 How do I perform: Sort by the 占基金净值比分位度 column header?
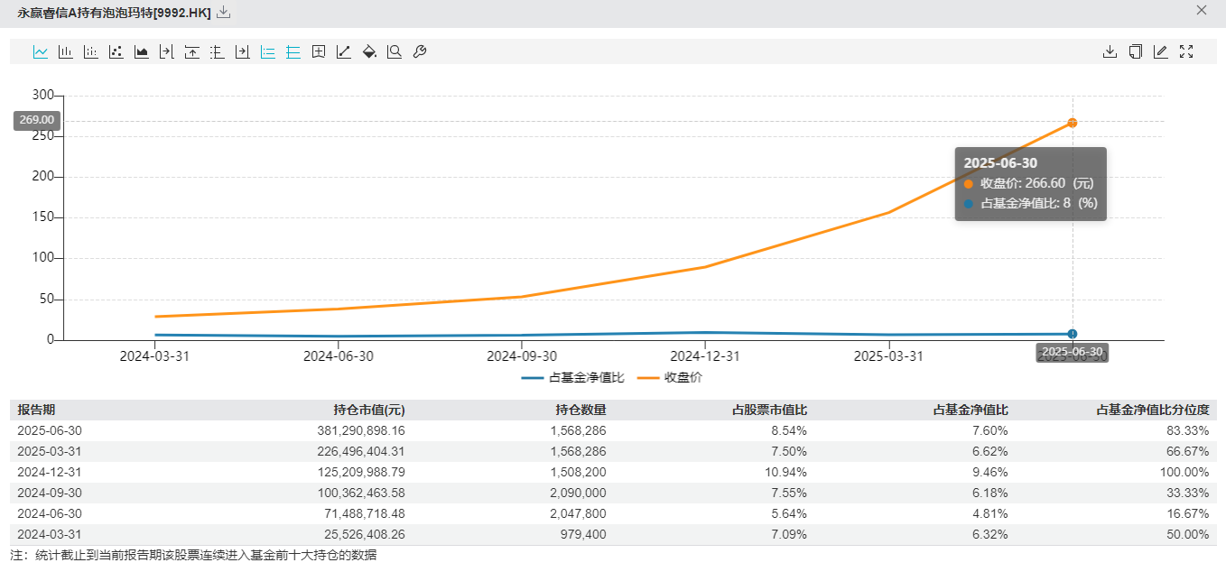[x=1152, y=410]
